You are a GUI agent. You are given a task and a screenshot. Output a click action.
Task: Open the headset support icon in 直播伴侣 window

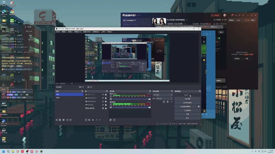[x=236, y=15]
